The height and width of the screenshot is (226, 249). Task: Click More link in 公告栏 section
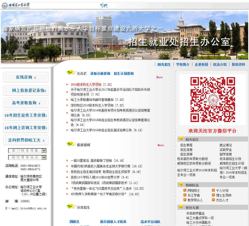tap(159, 77)
